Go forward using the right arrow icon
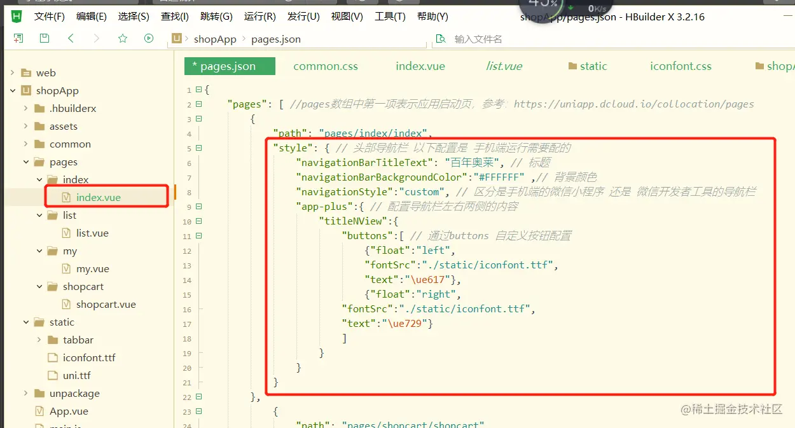Image resolution: width=795 pixels, height=428 pixels. [97, 38]
